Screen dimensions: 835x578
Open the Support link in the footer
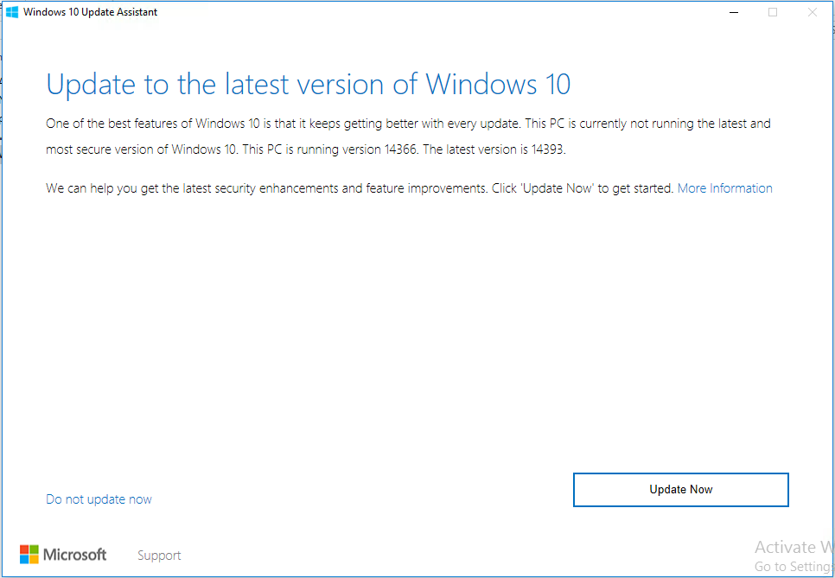(159, 556)
